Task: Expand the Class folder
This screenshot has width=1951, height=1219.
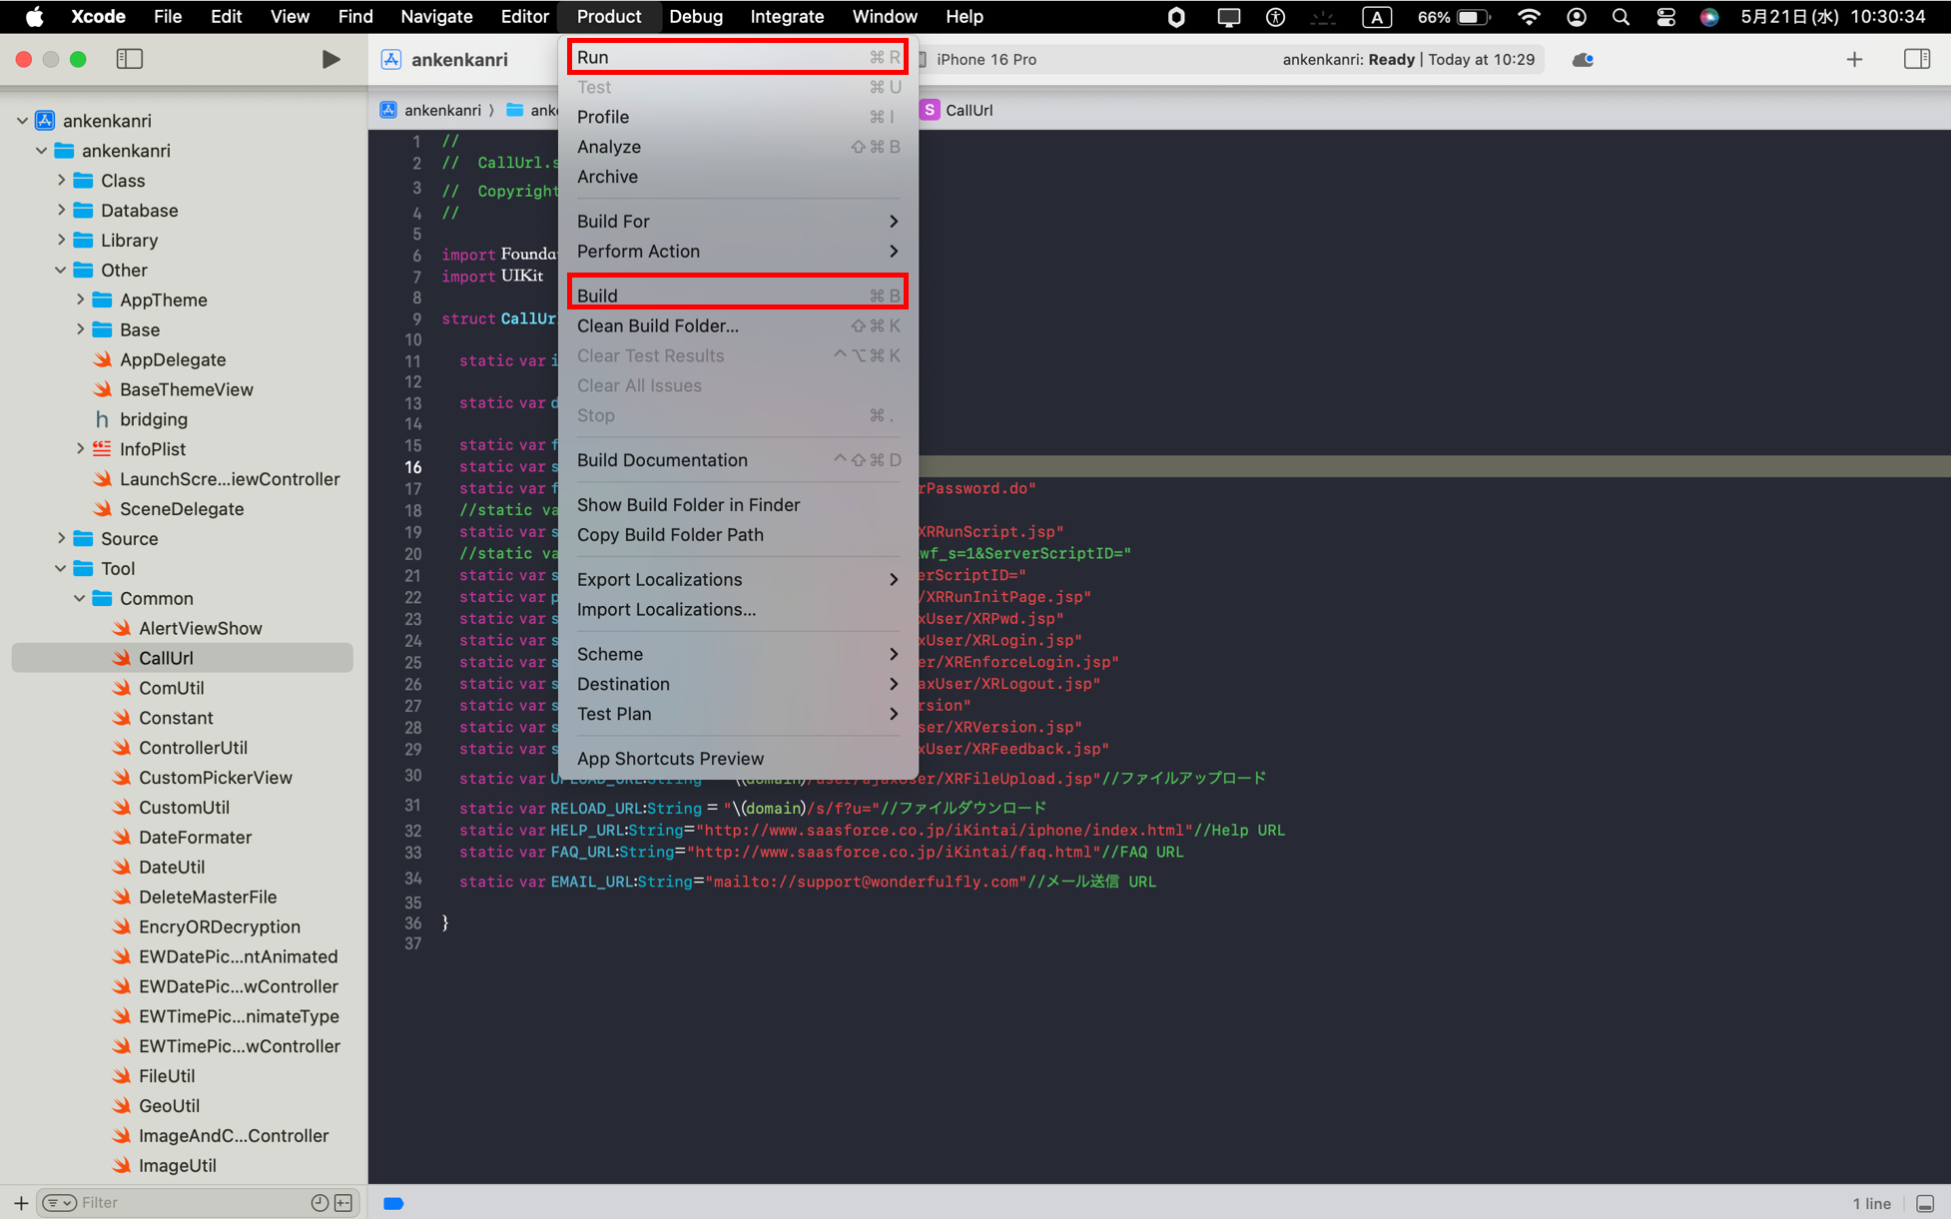Action: [61, 181]
